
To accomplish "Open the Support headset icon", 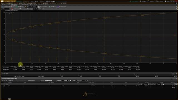I will tap(149, 1).
